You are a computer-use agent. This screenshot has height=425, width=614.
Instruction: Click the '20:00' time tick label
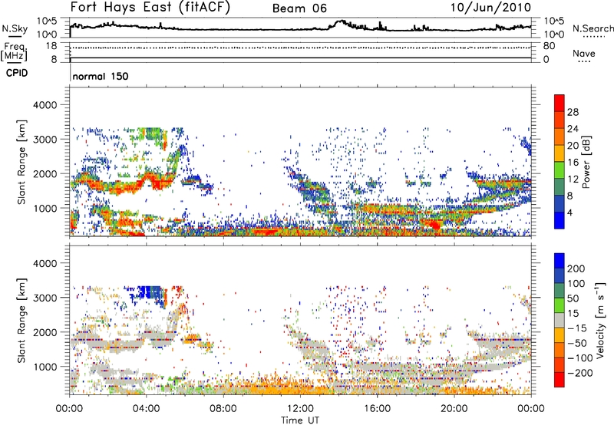click(x=454, y=409)
